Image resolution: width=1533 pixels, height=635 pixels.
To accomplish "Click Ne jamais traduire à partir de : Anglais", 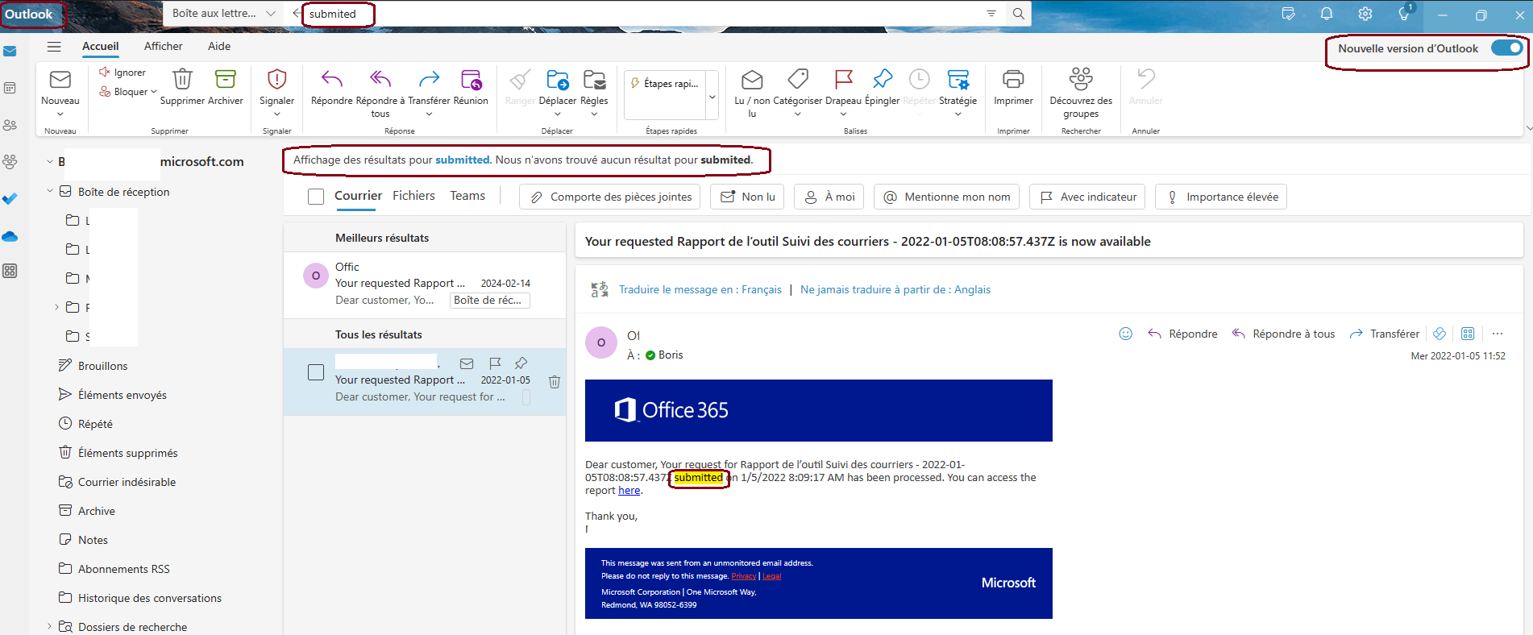I will tap(895, 290).
